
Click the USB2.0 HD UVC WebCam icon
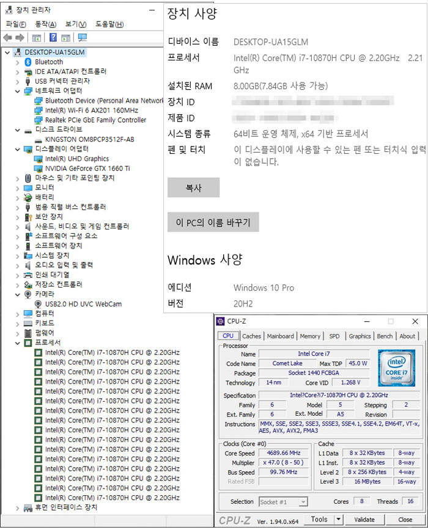tap(39, 304)
